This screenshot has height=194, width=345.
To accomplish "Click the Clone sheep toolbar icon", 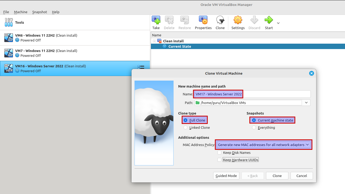I will (x=220, y=20).
